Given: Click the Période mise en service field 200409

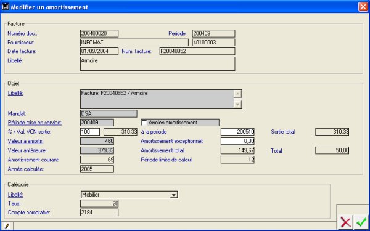Looking at the screenshot, I should point(97,123).
